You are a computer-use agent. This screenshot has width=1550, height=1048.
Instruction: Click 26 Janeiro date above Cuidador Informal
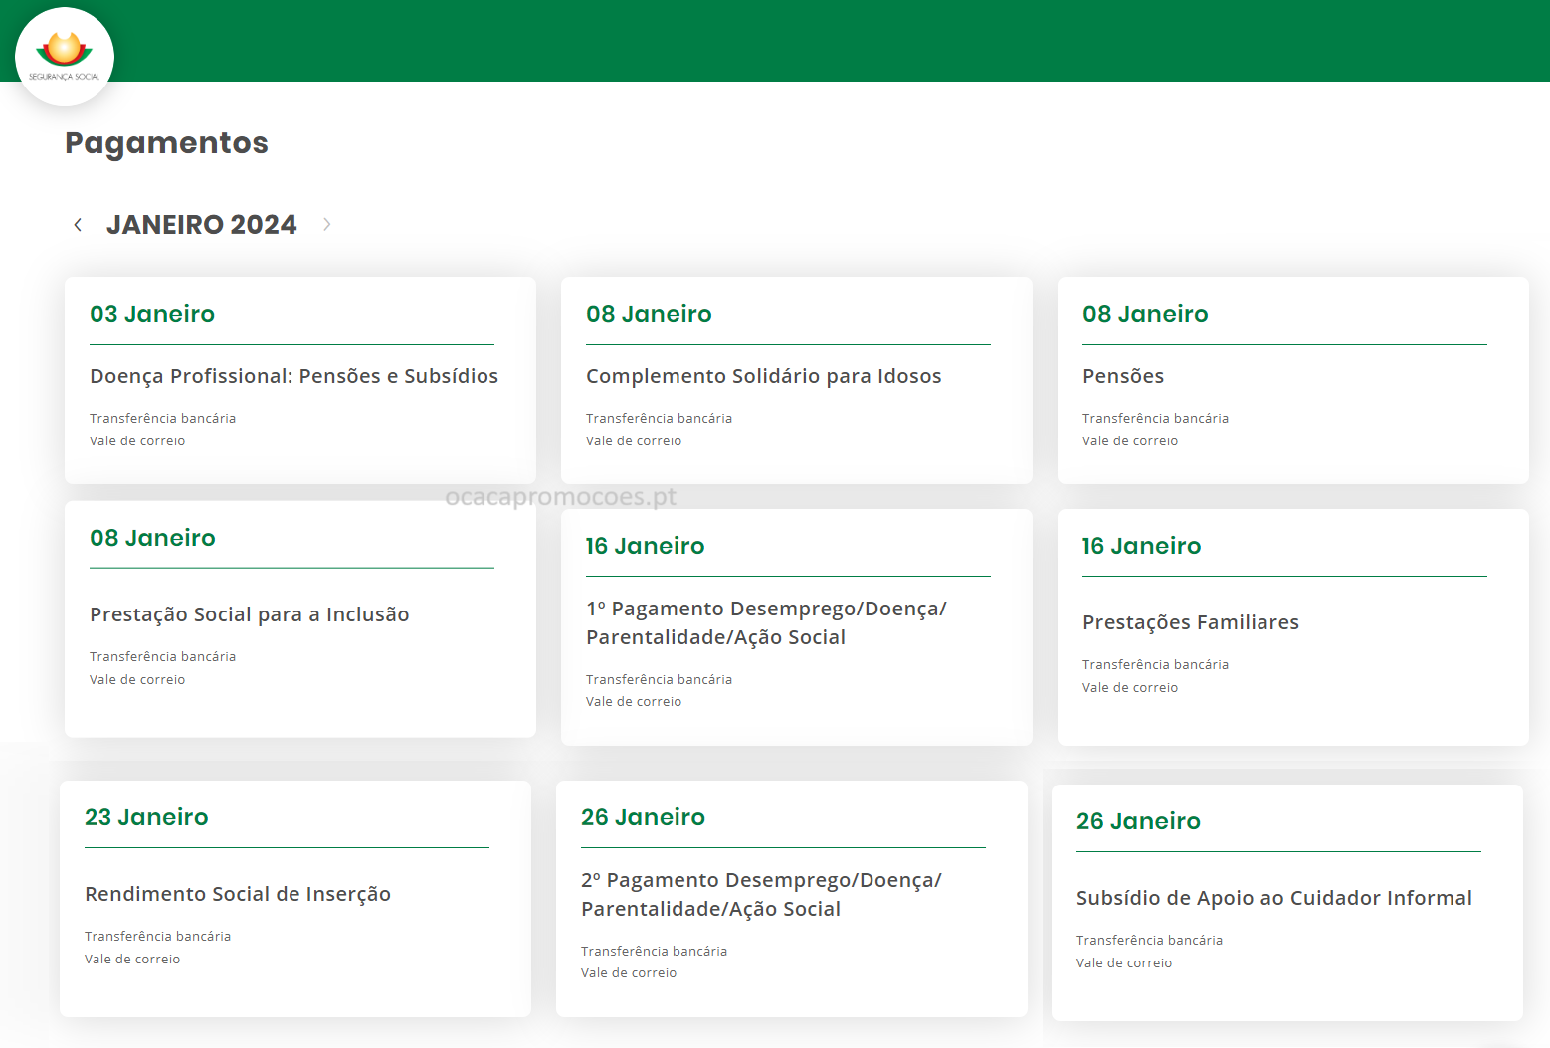point(1138,821)
